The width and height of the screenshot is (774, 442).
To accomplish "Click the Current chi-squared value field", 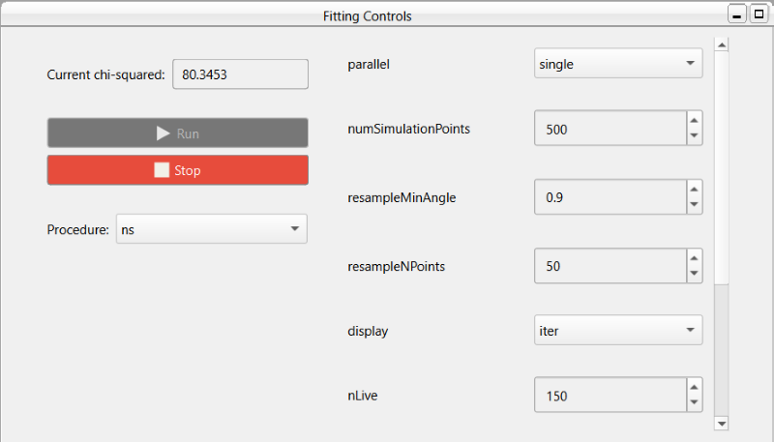I will [x=240, y=74].
